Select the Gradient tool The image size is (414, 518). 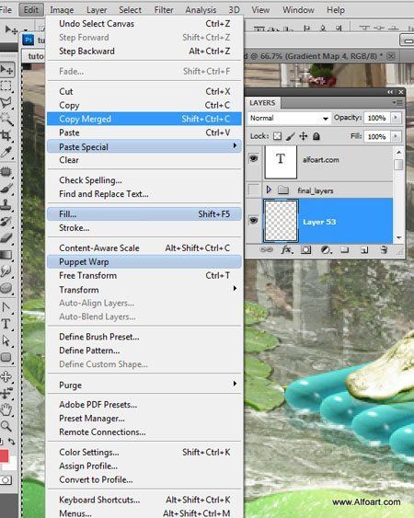6,255
